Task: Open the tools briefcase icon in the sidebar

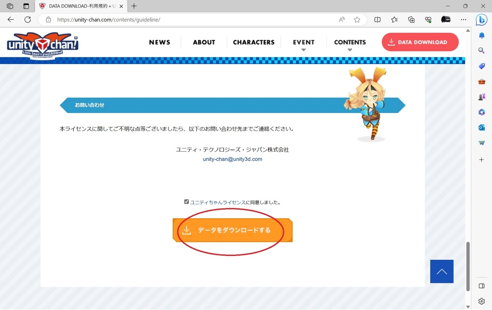Action: [482, 81]
